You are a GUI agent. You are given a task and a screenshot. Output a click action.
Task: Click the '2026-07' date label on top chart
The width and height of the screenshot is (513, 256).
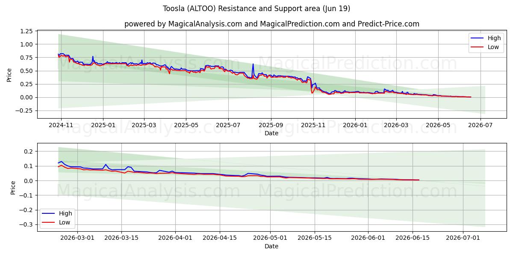pos(480,125)
